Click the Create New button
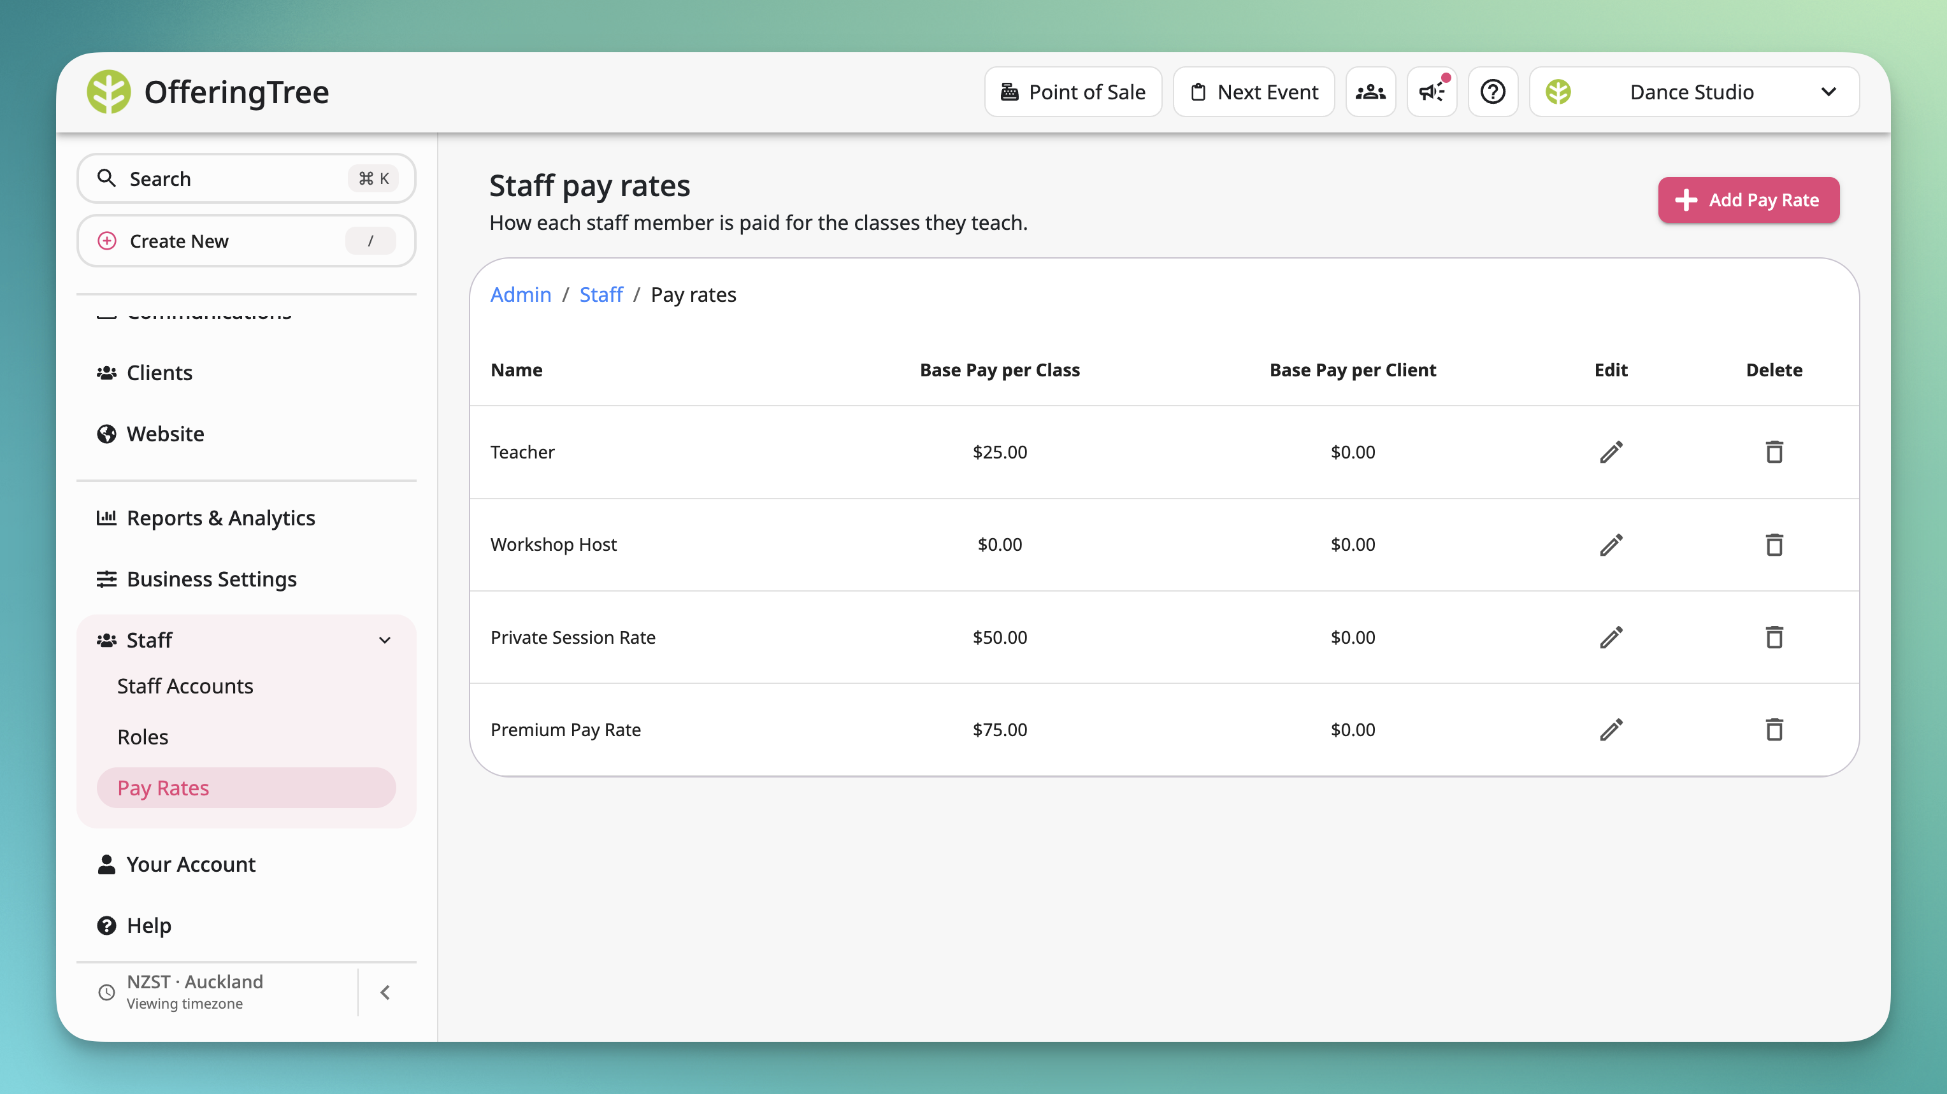Image resolution: width=1947 pixels, height=1094 pixels. (x=247, y=241)
